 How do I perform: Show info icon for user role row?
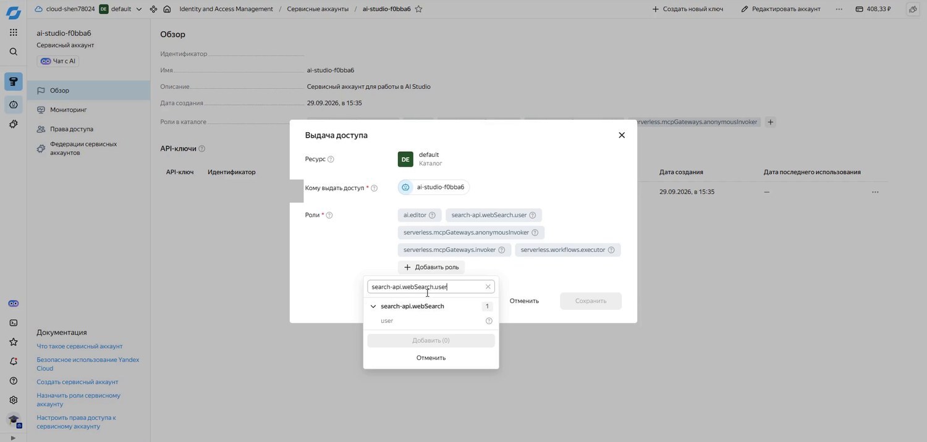point(489,321)
